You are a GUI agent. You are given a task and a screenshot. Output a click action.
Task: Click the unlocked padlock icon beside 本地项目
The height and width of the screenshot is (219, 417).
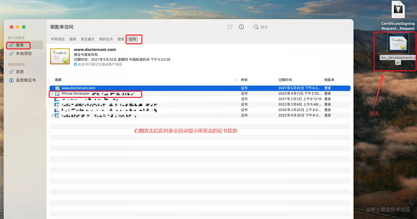click(11, 54)
